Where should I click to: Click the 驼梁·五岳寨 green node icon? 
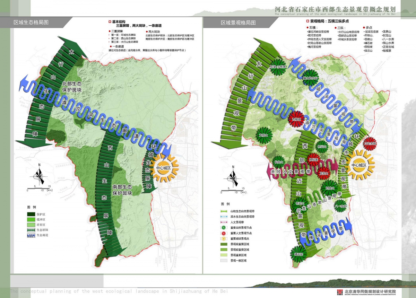coord(278,67)
